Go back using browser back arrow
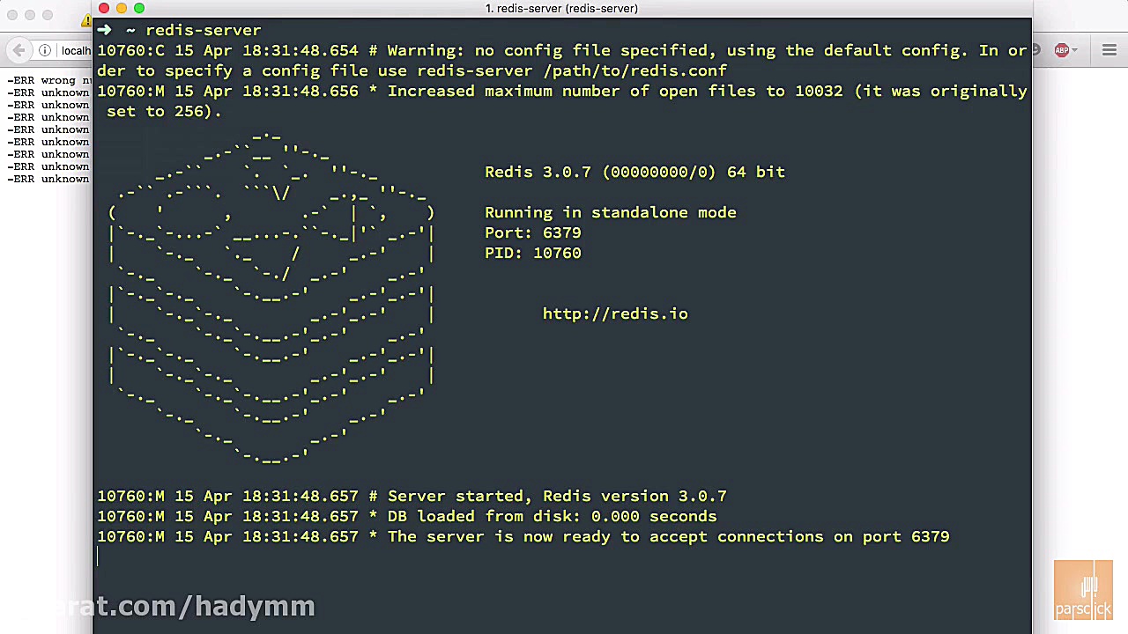The image size is (1128, 634). 19,50
